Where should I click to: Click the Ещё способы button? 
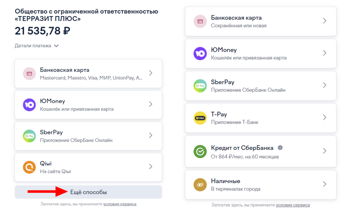88,192
